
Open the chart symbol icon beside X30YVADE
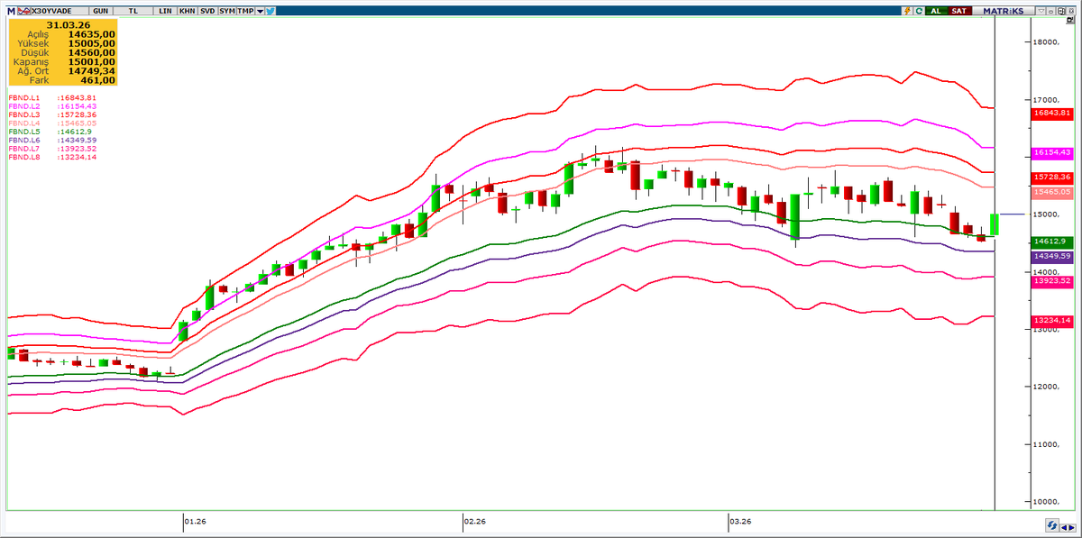tap(23, 11)
